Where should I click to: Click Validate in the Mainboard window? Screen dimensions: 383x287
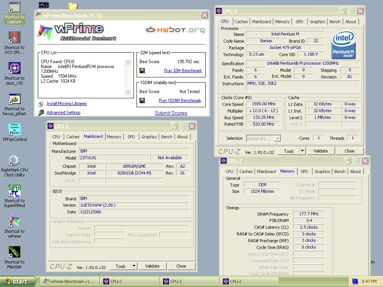[x=152, y=266]
